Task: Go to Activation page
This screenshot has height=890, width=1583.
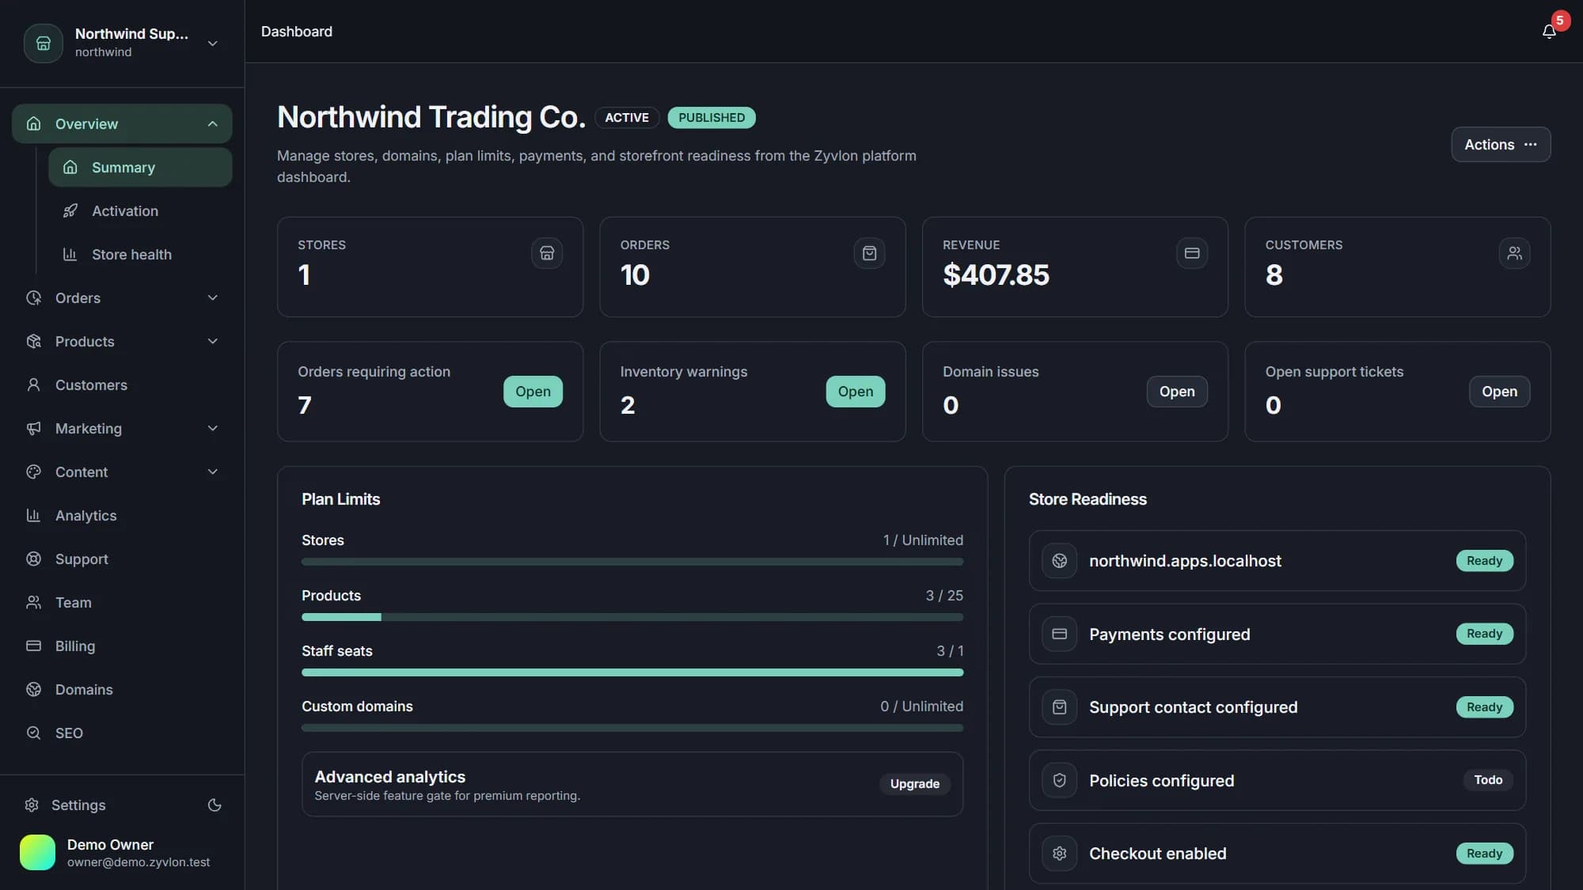Action: pyautogui.click(x=140, y=210)
